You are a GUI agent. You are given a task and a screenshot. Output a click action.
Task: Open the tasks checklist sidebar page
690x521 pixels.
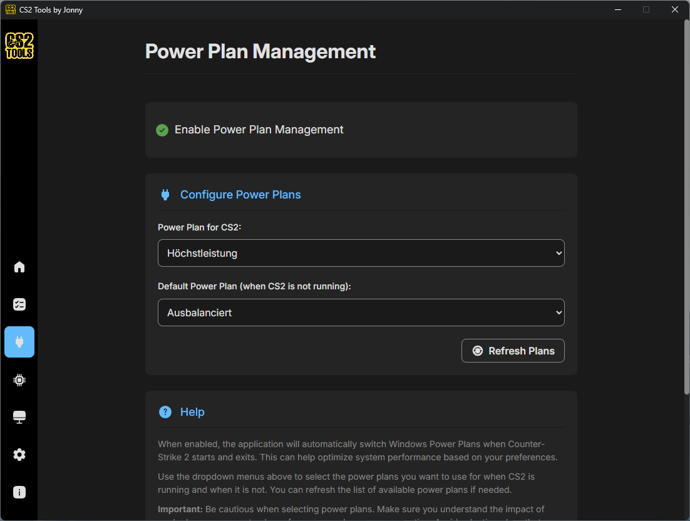[x=19, y=304]
